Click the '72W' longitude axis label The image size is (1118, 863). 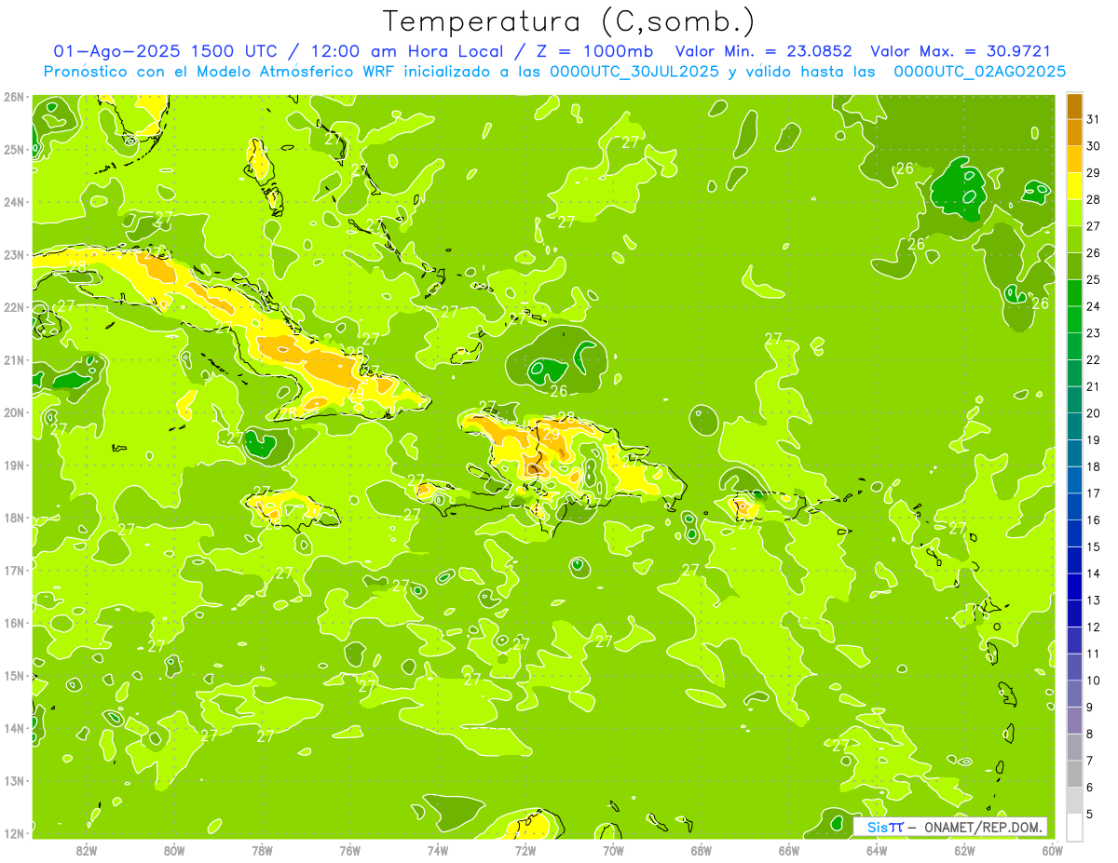(x=525, y=850)
